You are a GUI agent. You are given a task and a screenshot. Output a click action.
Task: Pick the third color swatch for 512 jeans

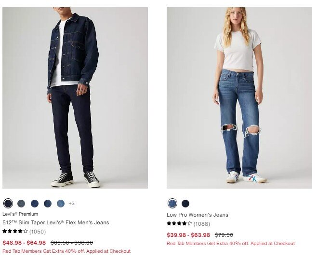click(35, 203)
